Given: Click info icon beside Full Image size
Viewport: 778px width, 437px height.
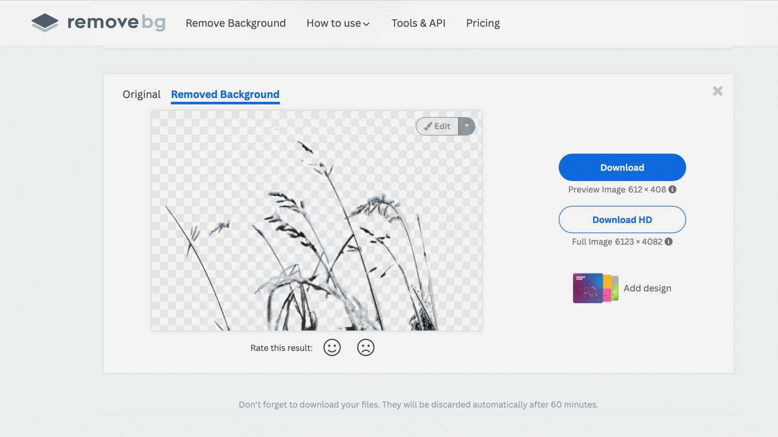Looking at the screenshot, I should tap(668, 242).
